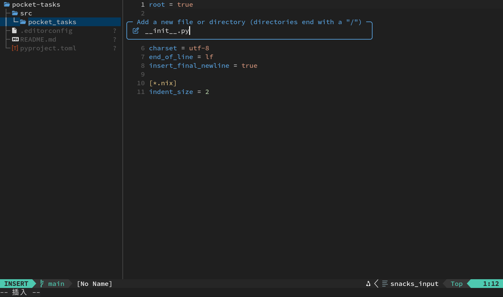Click the 'end_of_line = lf' line
The width and height of the screenshot is (503, 297).
pyautogui.click(x=181, y=57)
